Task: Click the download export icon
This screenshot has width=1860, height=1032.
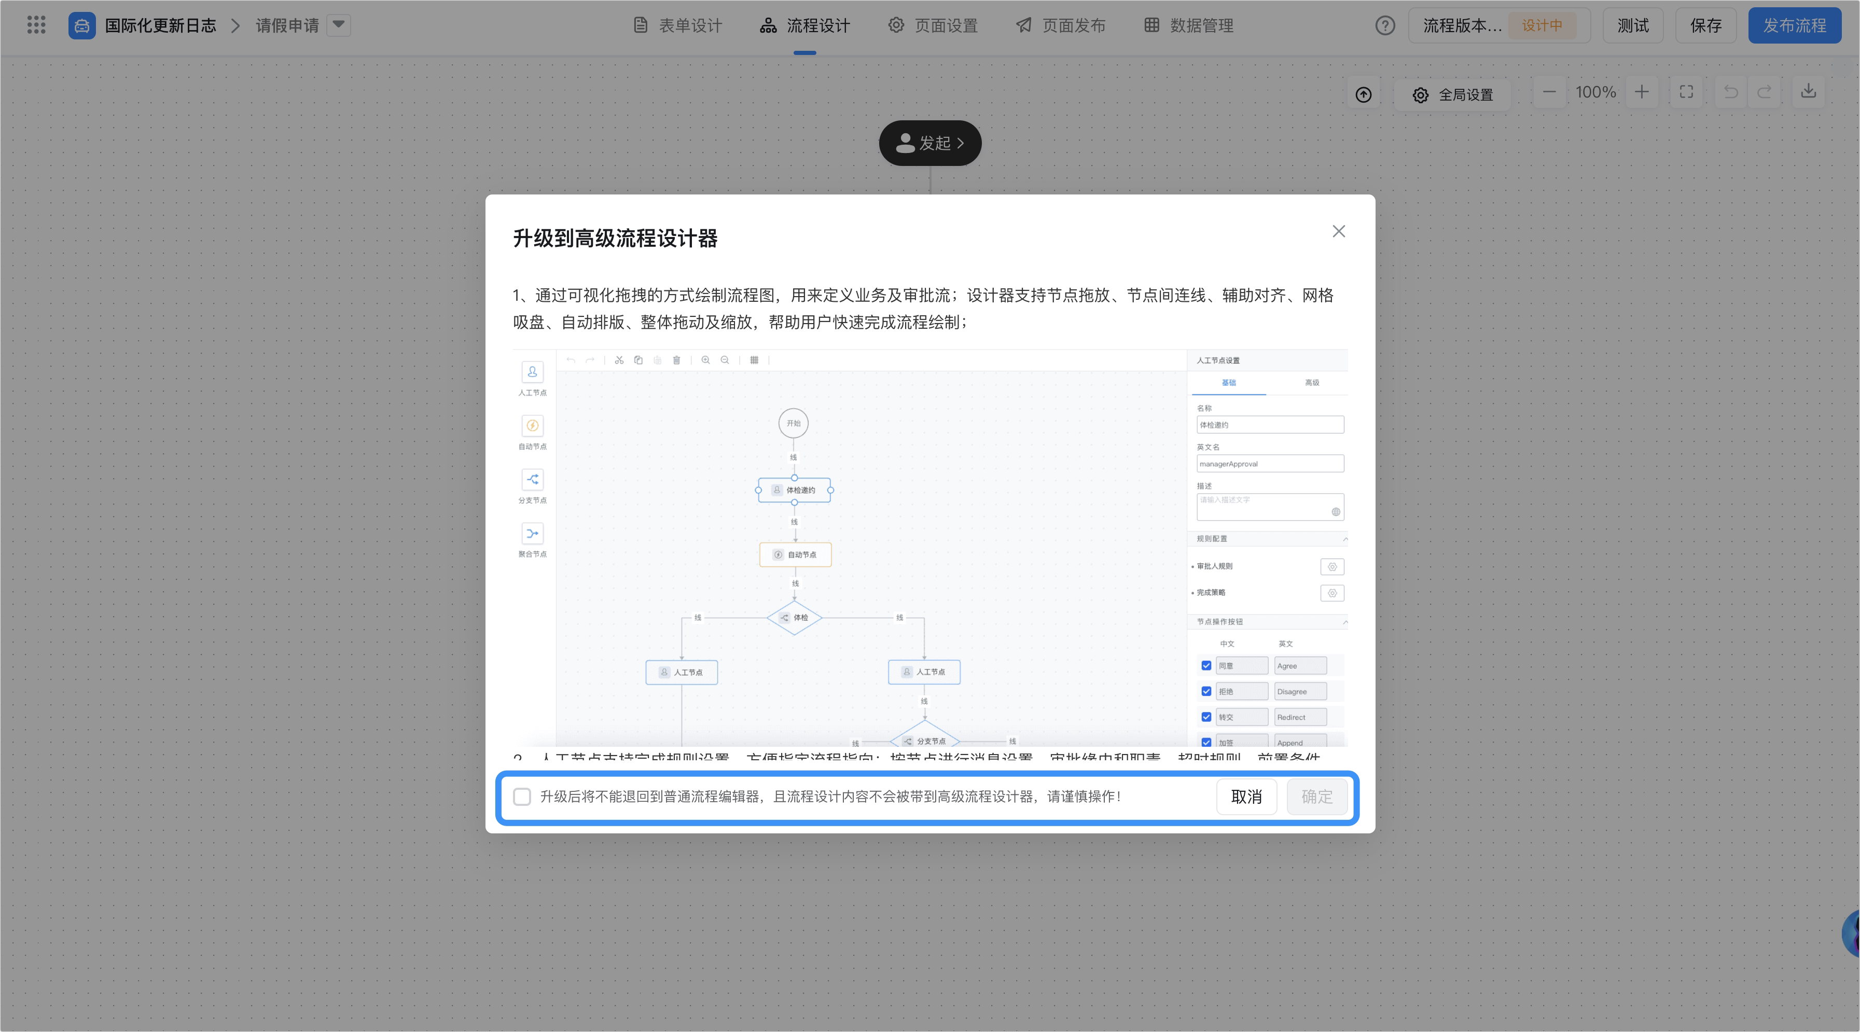Action: (x=1808, y=92)
